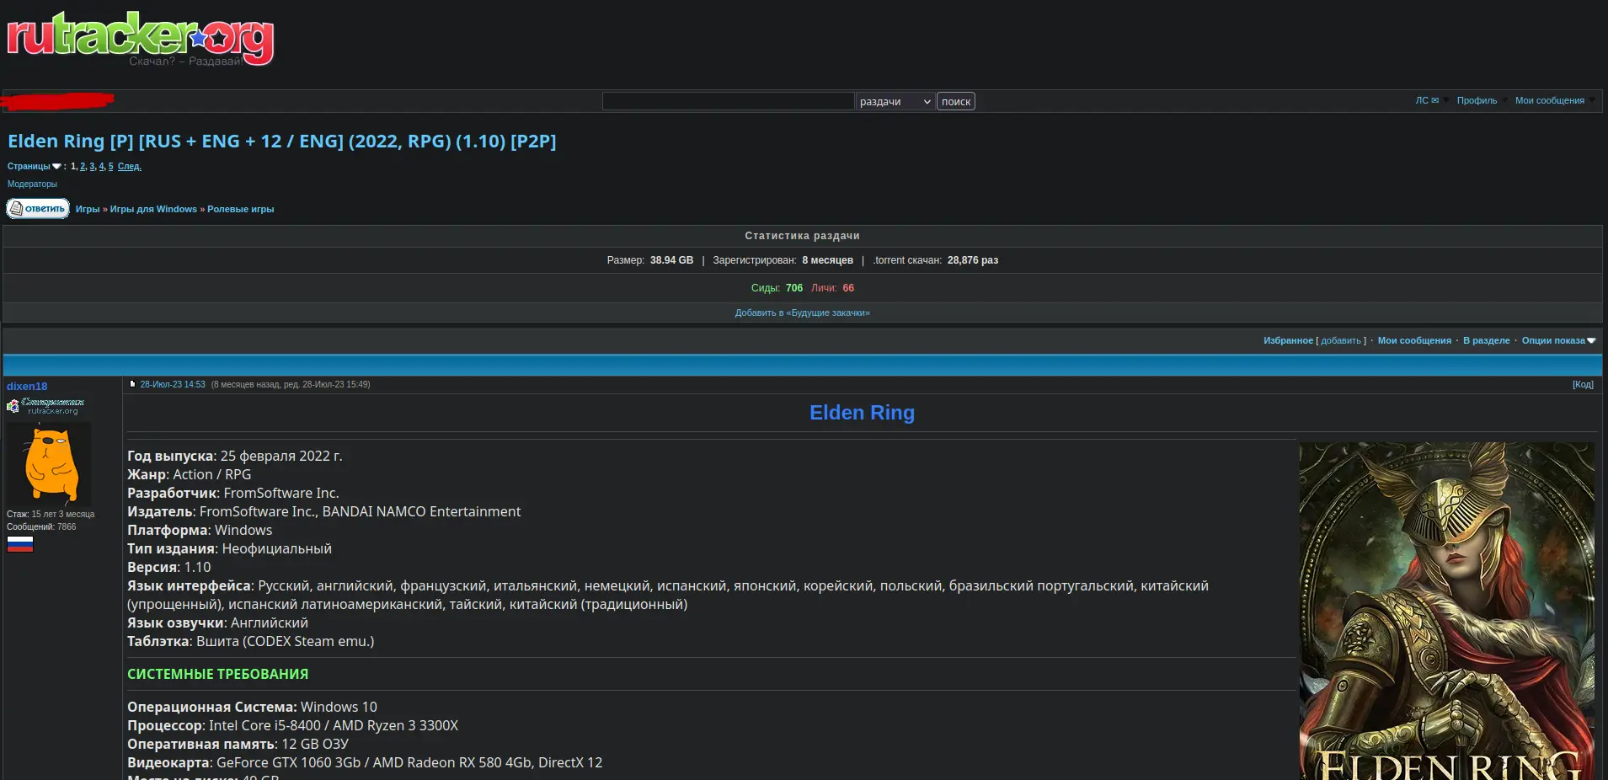Go to page 4 of the topic
The width and height of the screenshot is (1608, 780).
pos(102,167)
